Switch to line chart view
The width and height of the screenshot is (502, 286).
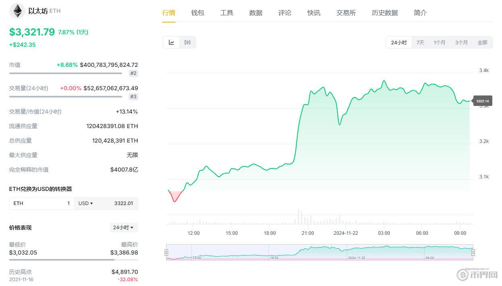pyautogui.click(x=171, y=42)
